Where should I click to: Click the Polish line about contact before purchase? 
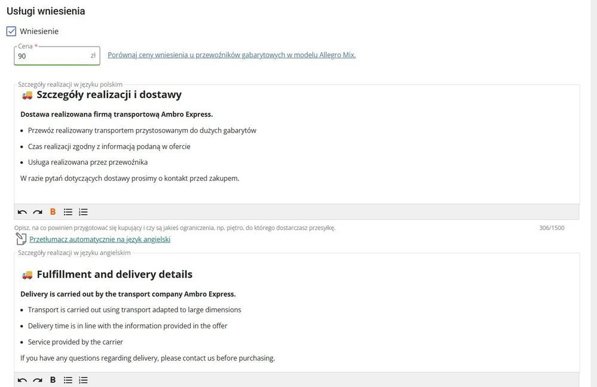(x=130, y=178)
